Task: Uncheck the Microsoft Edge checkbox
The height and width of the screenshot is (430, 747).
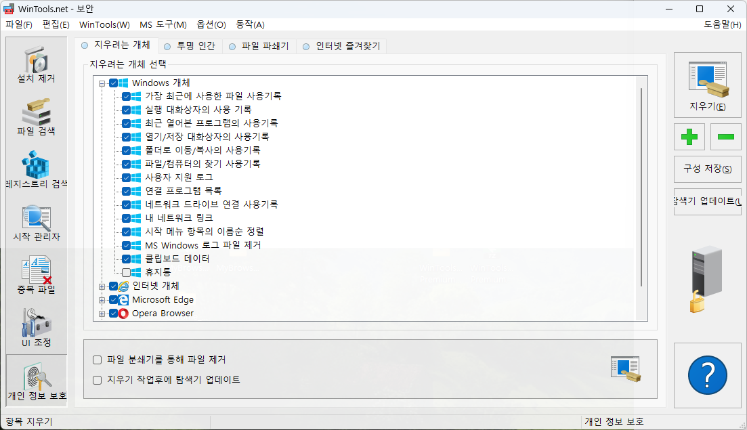Action: pyautogui.click(x=113, y=299)
